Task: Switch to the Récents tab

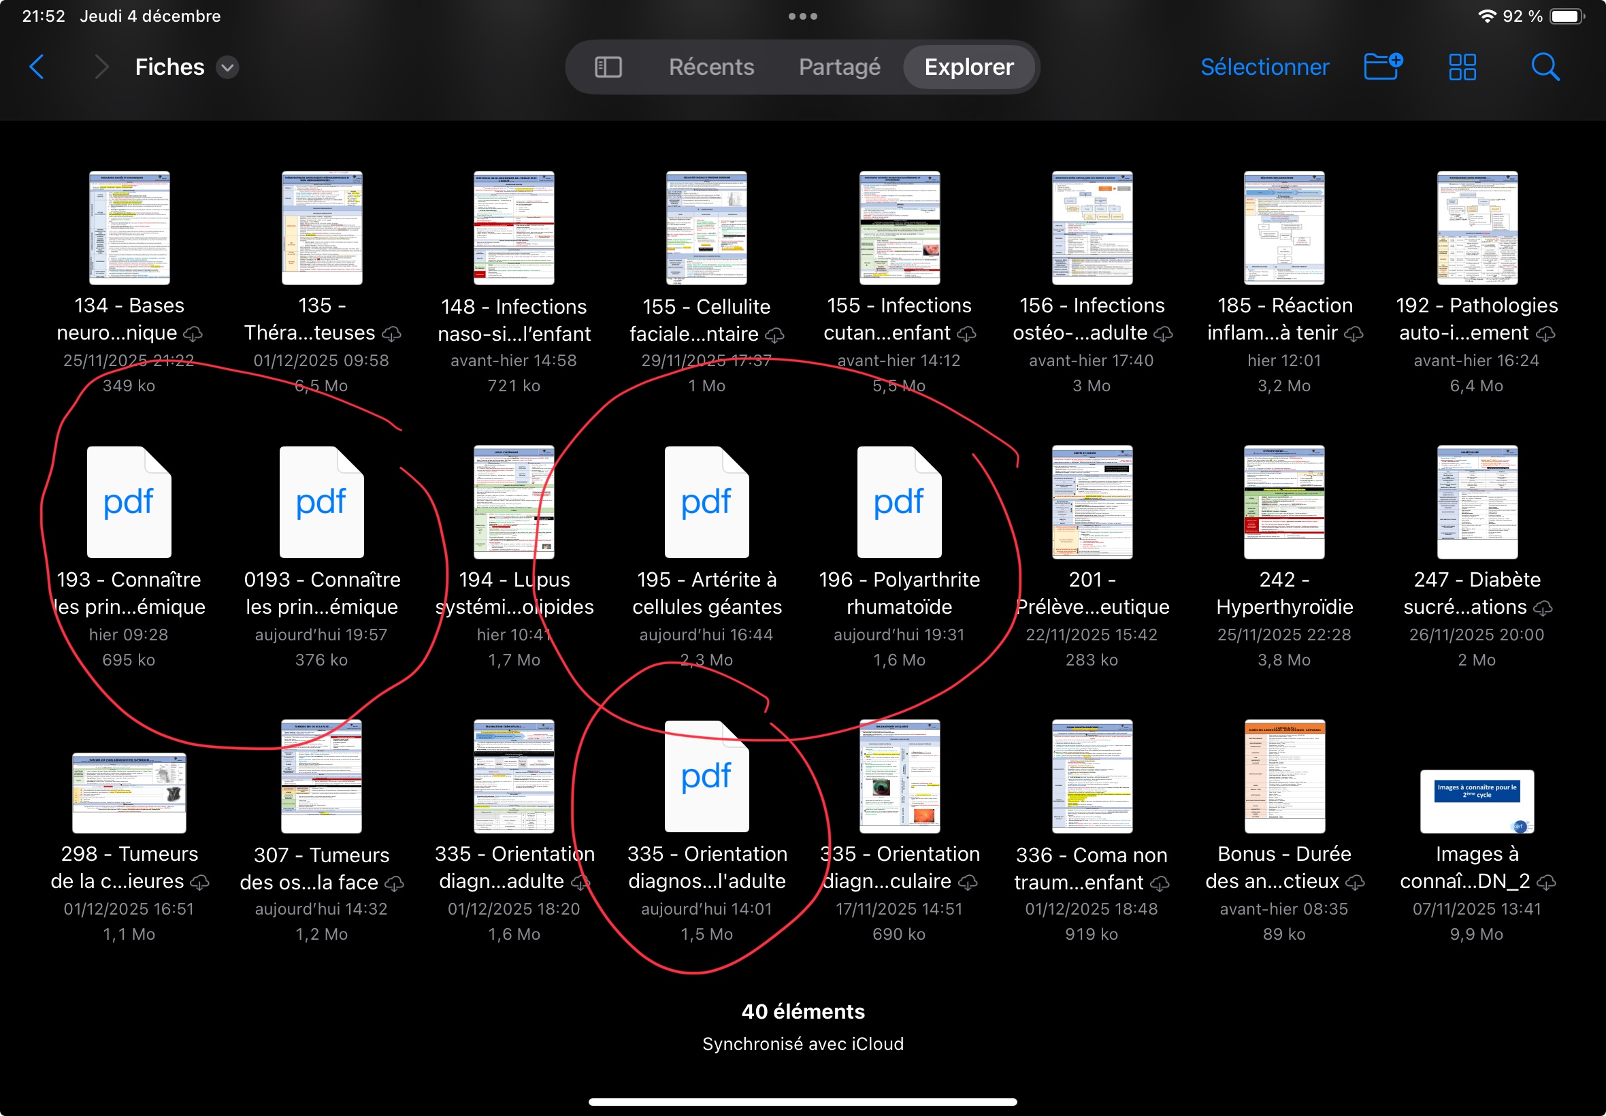Action: [x=711, y=67]
